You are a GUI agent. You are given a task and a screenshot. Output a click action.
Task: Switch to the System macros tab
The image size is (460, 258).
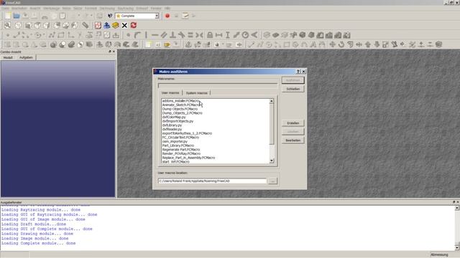pyautogui.click(x=196, y=92)
